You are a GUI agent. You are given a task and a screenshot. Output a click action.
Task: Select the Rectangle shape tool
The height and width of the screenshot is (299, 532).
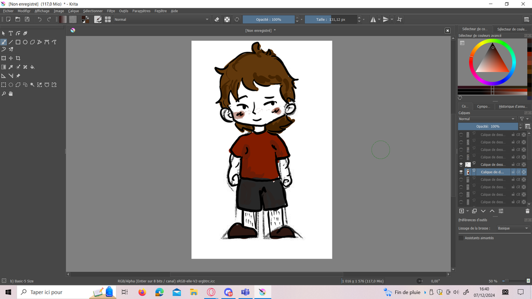(x=18, y=42)
